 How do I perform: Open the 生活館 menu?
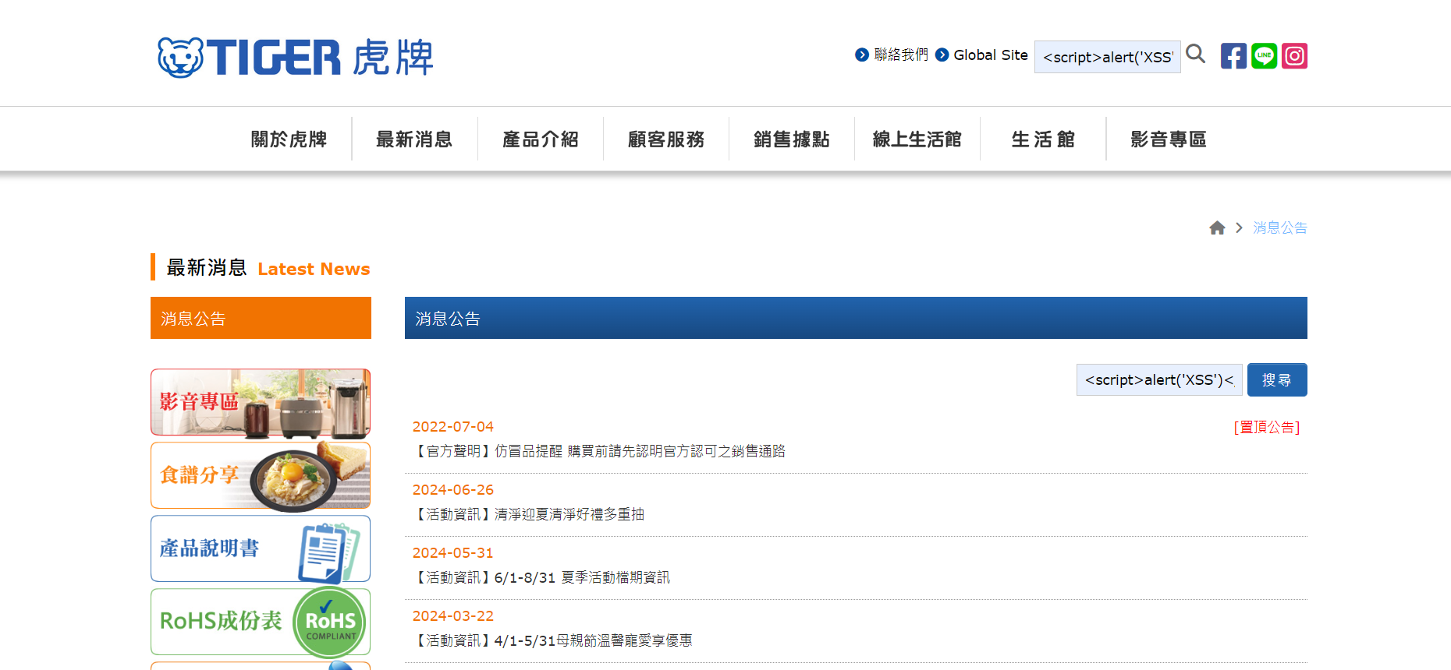pos(1043,139)
